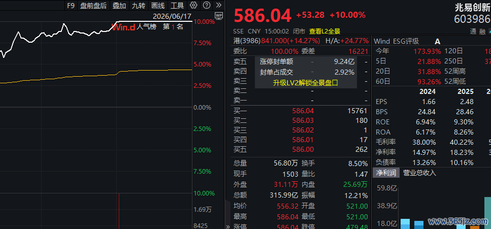491x229 pixels.
Task: Open the 工具 tools menu
Action: point(177,5)
